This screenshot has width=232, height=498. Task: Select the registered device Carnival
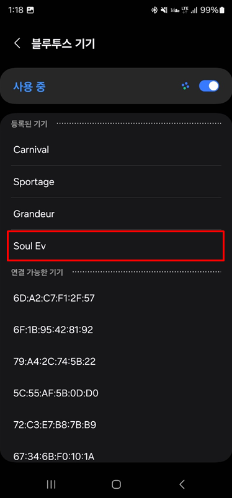click(x=116, y=150)
